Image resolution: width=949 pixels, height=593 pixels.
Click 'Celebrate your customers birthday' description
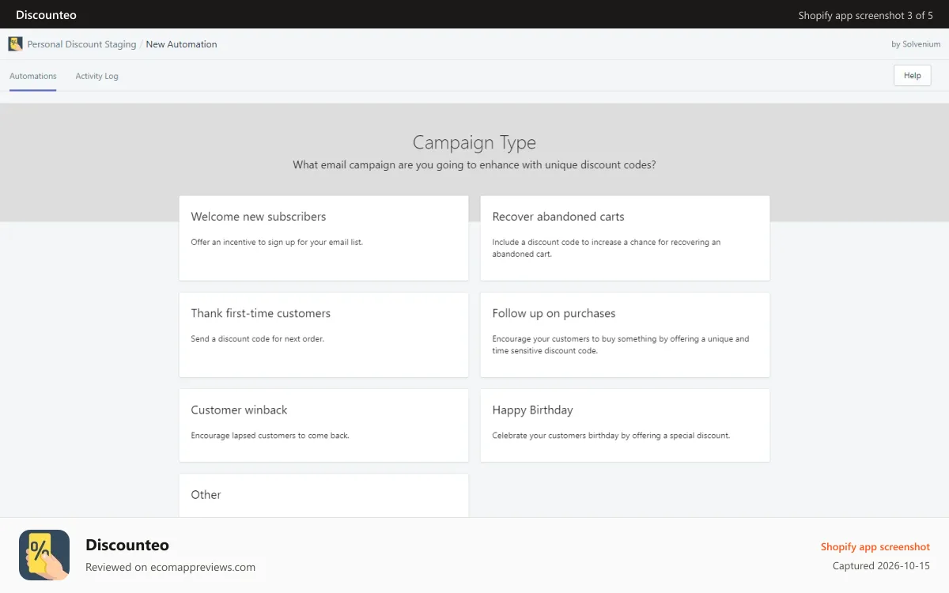611,436
